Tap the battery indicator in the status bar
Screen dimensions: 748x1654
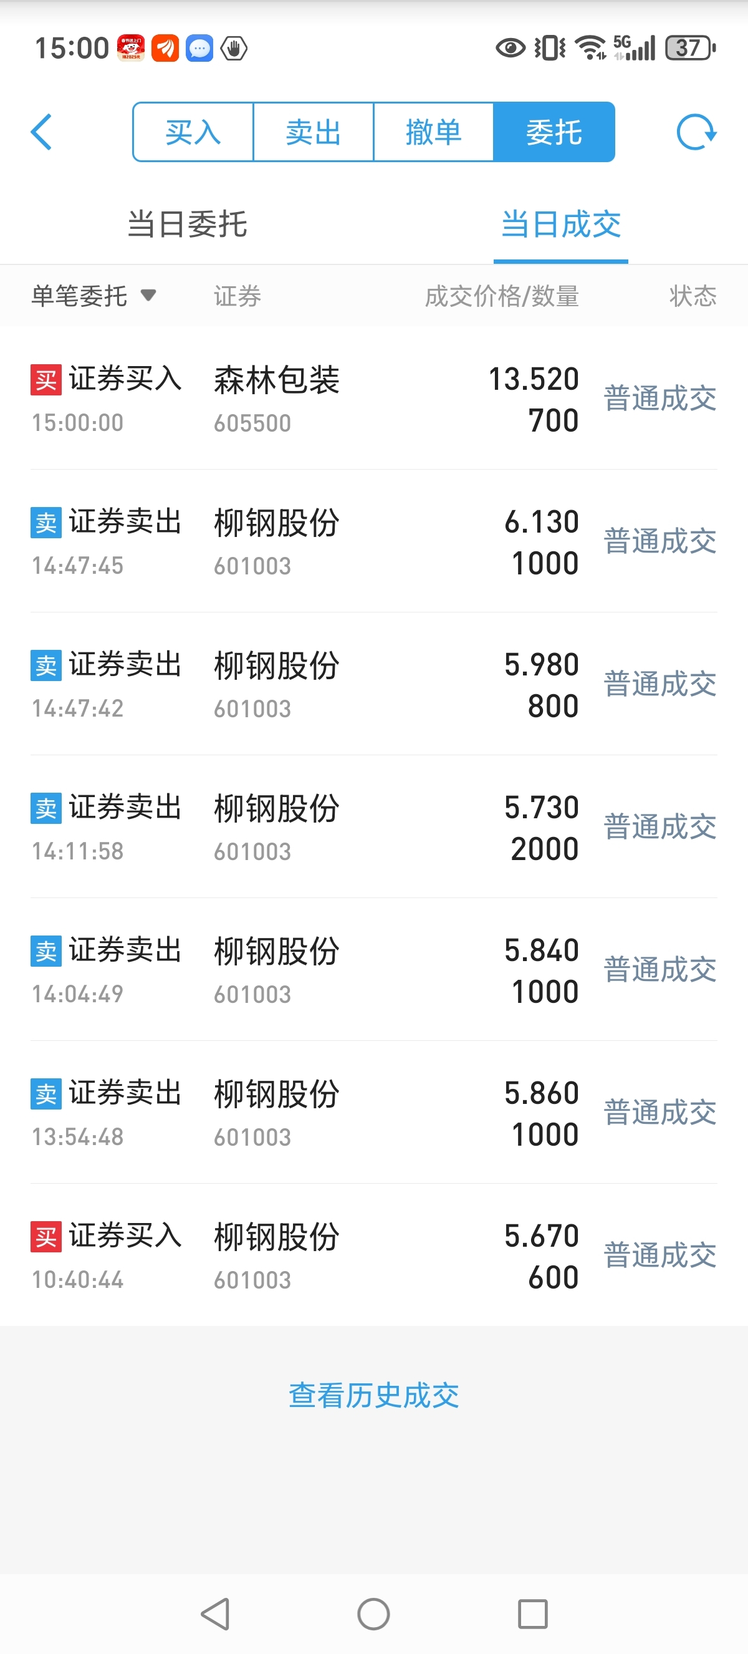click(691, 47)
